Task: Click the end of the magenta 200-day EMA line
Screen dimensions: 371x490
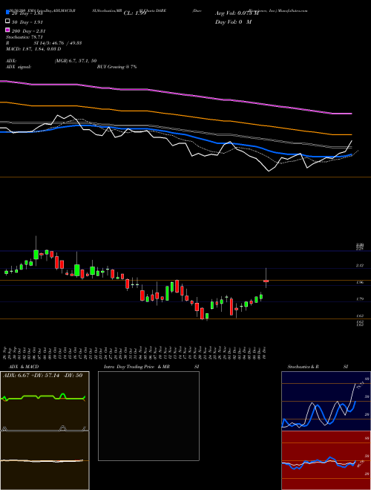Action: pyautogui.click(x=351, y=114)
